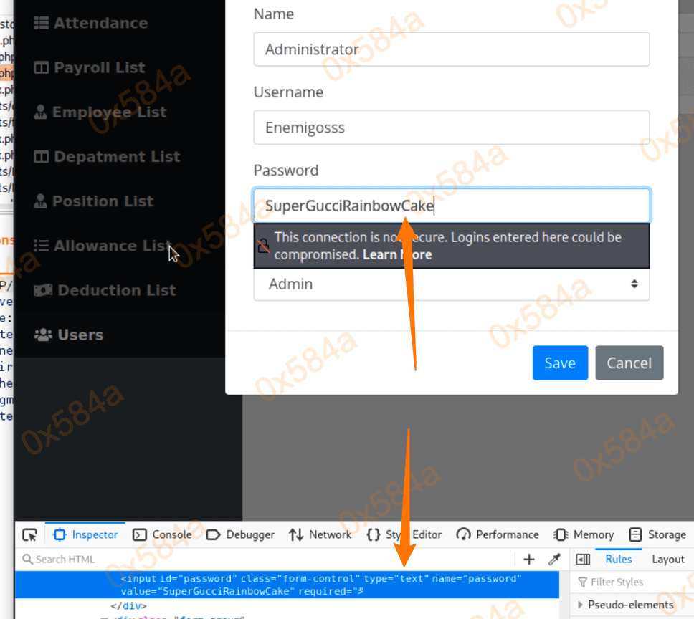This screenshot has width=694, height=619.
Task: Toggle the three-pane inspector icon
Action: pos(583,560)
